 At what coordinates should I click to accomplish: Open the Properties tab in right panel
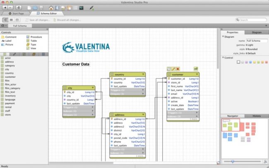point(233,32)
